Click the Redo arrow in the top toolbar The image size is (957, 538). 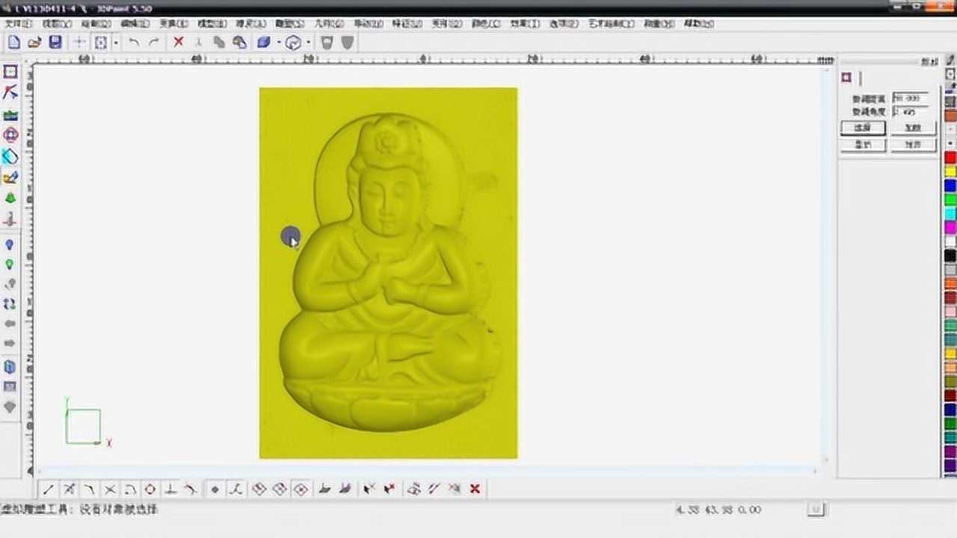point(153,43)
